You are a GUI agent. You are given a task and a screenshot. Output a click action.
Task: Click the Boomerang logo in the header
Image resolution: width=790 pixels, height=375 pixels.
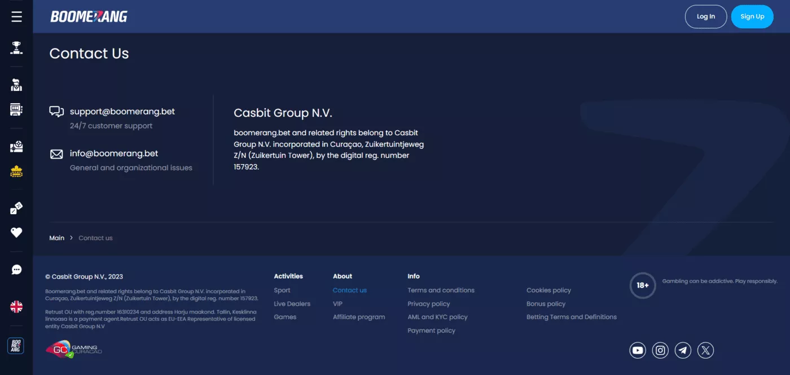[89, 16]
